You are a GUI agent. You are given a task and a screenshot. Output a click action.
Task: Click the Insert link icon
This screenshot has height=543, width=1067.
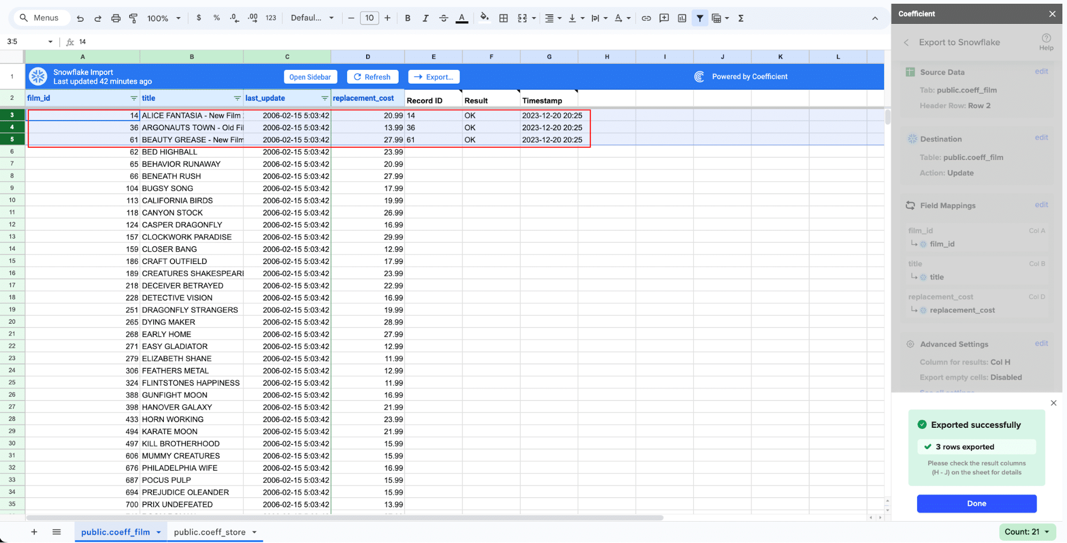646,18
